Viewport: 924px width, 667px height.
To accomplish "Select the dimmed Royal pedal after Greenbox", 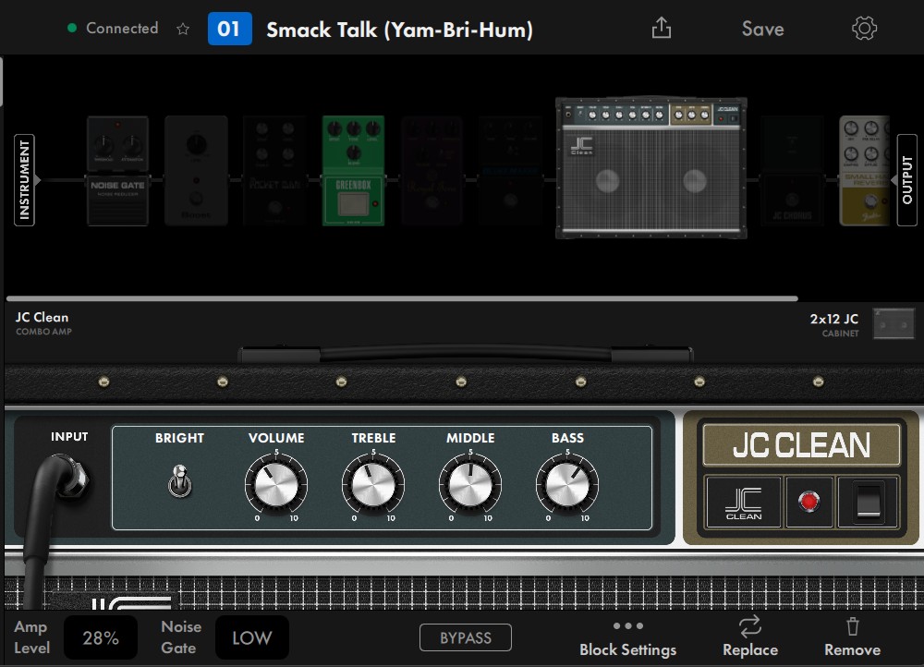I will (x=432, y=171).
